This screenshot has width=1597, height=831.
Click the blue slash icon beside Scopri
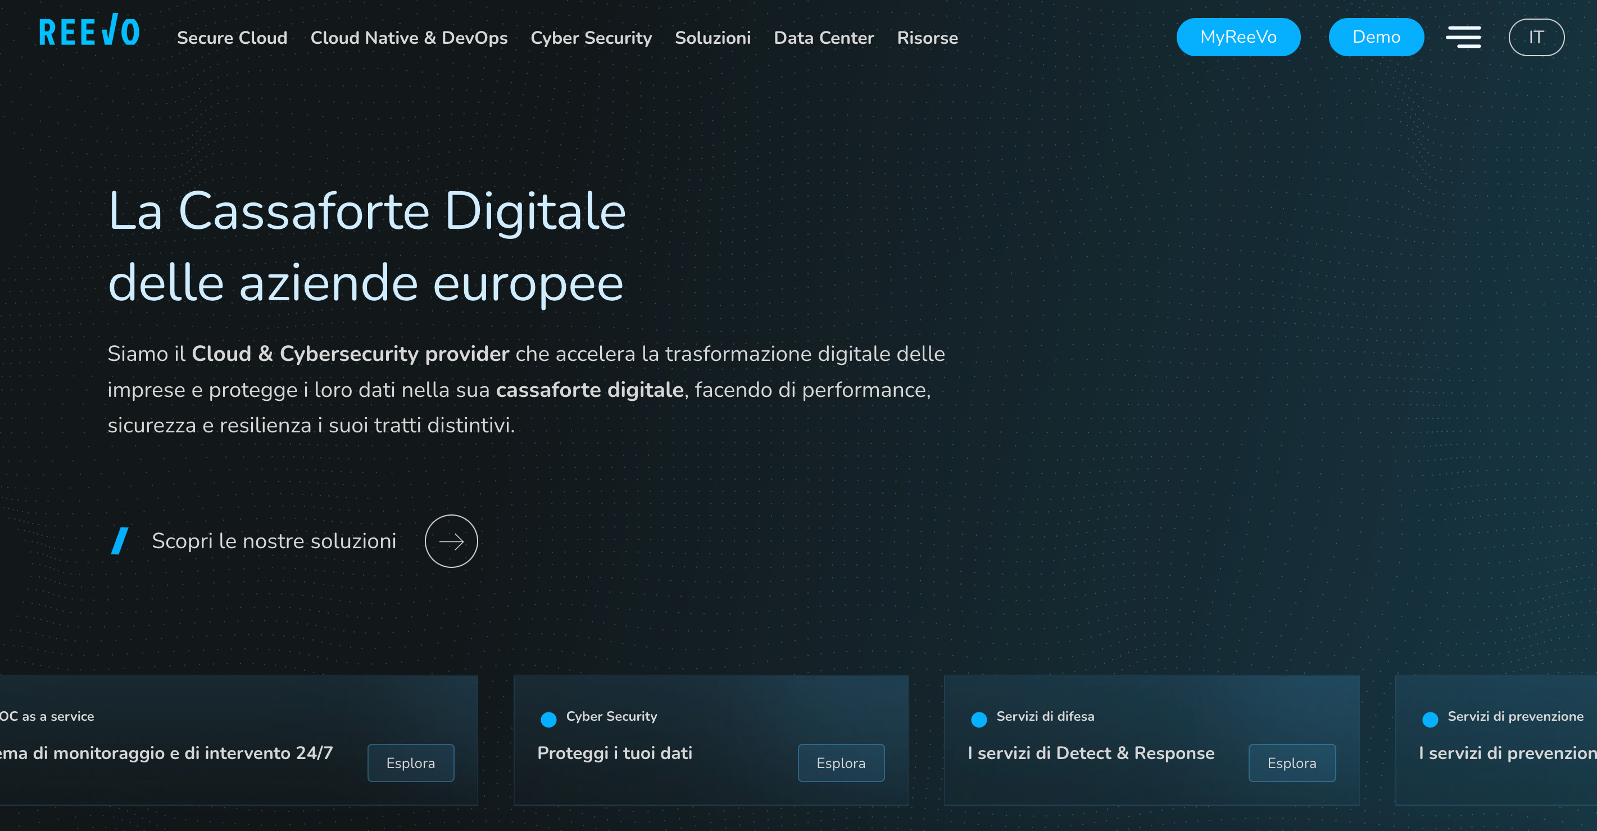pyautogui.click(x=120, y=541)
